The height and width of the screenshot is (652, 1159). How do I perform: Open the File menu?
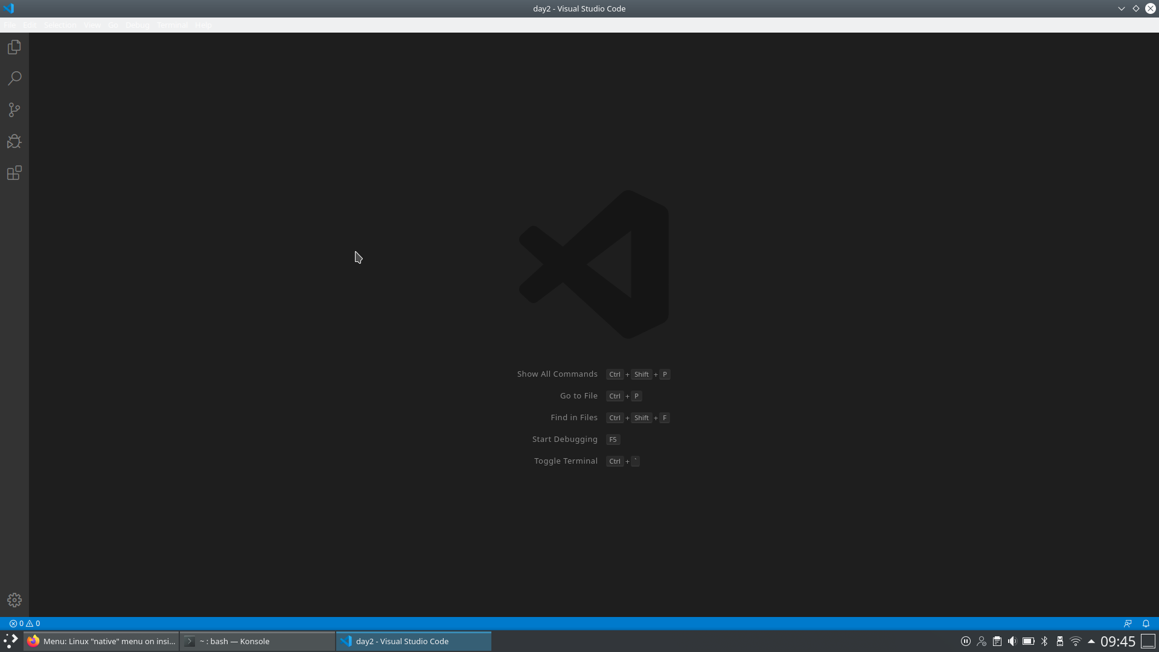click(10, 25)
